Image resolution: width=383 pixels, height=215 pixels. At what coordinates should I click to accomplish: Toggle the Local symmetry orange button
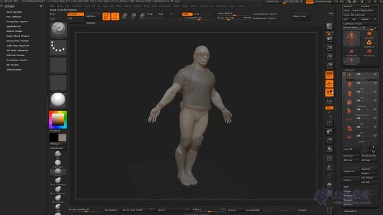[329, 93]
